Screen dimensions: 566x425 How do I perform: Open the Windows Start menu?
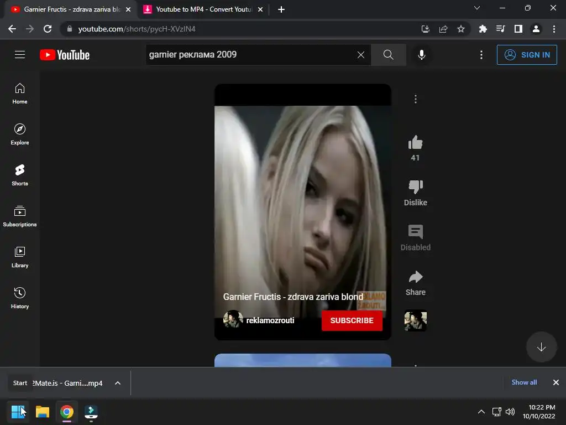coord(18,412)
